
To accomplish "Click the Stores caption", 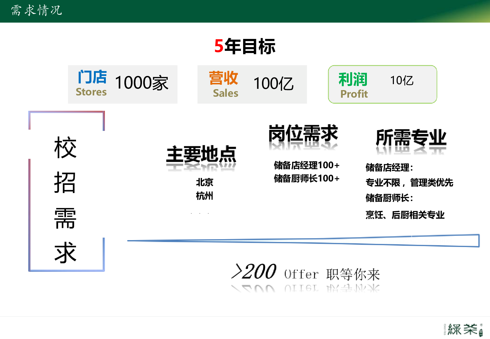I will click(x=91, y=92).
